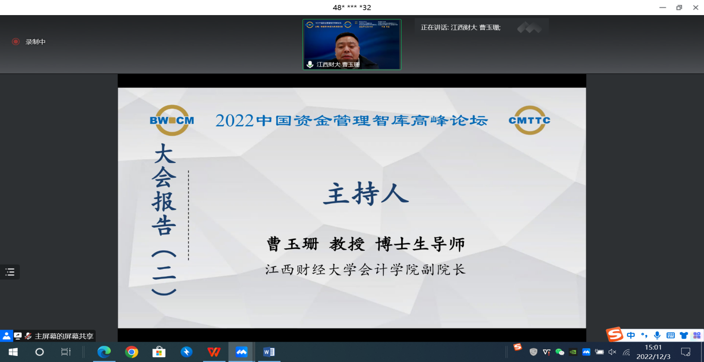Screen dimensions: 704x362
Task: Click the CMTTC logo on shared slide
Action: (x=529, y=120)
